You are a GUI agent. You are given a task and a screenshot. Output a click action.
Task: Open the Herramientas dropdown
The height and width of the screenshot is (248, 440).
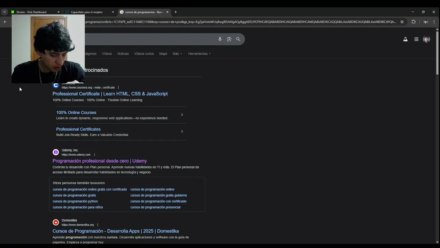[x=199, y=54]
